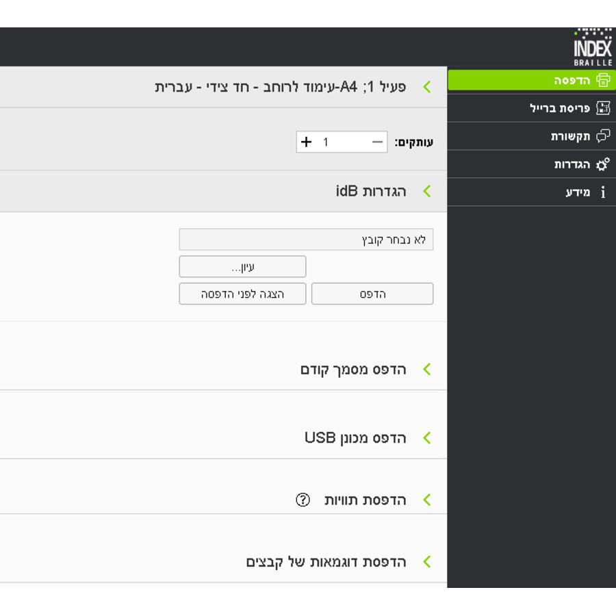The image size is (616, 616).
Task: Increase copies with the plus button
Action: (x=307, y=142)
